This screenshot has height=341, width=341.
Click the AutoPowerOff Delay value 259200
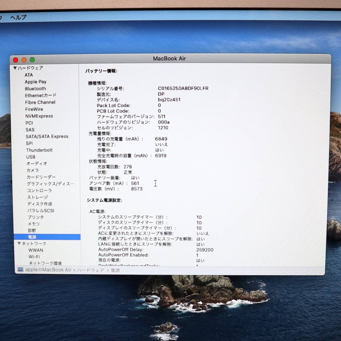[205, 250]
